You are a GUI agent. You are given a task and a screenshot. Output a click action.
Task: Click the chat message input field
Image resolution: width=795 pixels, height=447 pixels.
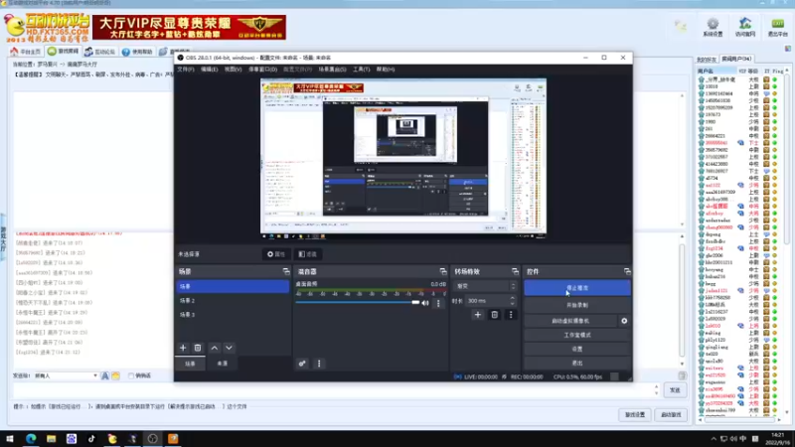tap(335, 390)
